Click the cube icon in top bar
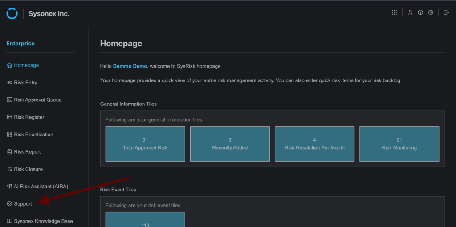Image resolution: width=456 pixels, height=227 pixels. coord(420,12)
